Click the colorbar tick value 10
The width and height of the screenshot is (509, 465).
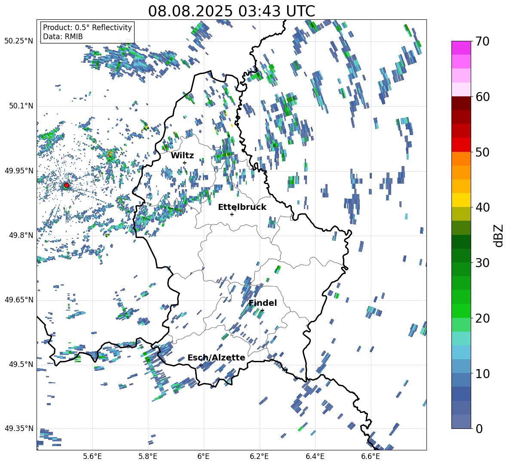click(x=482, y=373)
